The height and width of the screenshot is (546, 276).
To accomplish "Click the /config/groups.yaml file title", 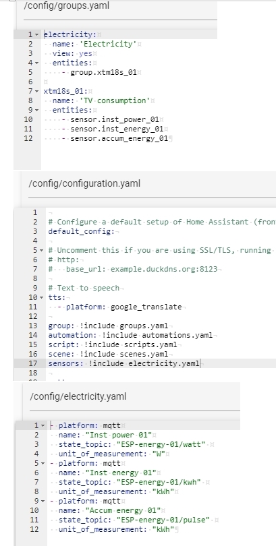I will tap(66, 6).
